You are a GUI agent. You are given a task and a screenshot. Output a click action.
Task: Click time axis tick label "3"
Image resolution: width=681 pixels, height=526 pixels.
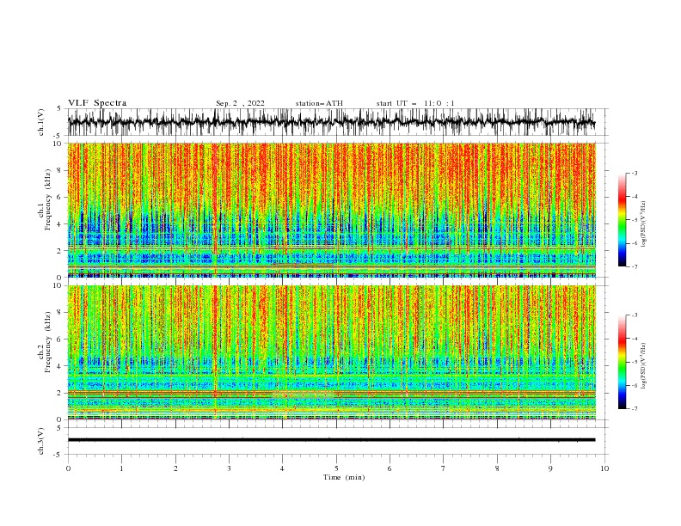point(230,468)
